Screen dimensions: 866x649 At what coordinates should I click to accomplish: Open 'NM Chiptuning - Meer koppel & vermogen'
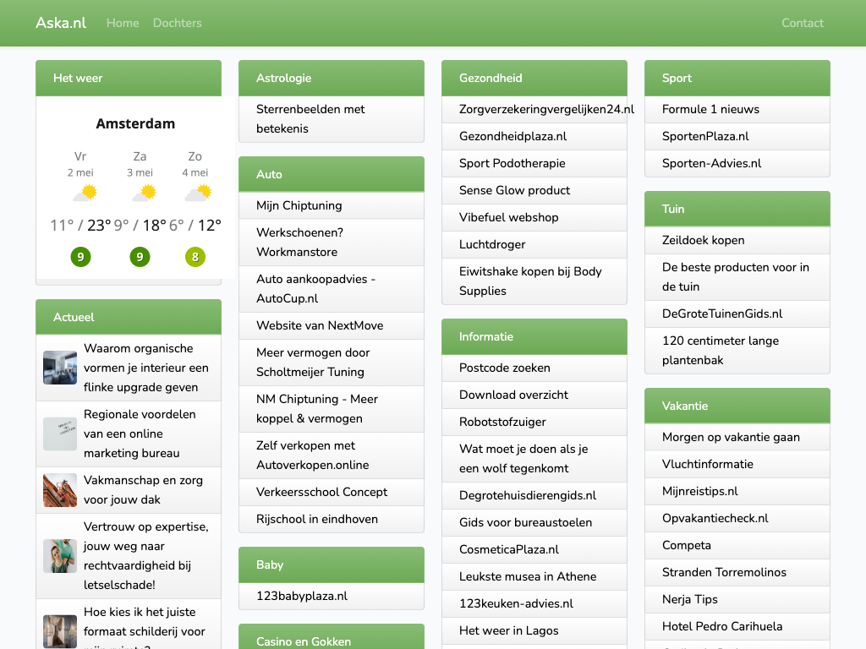(x=317, y=408)
